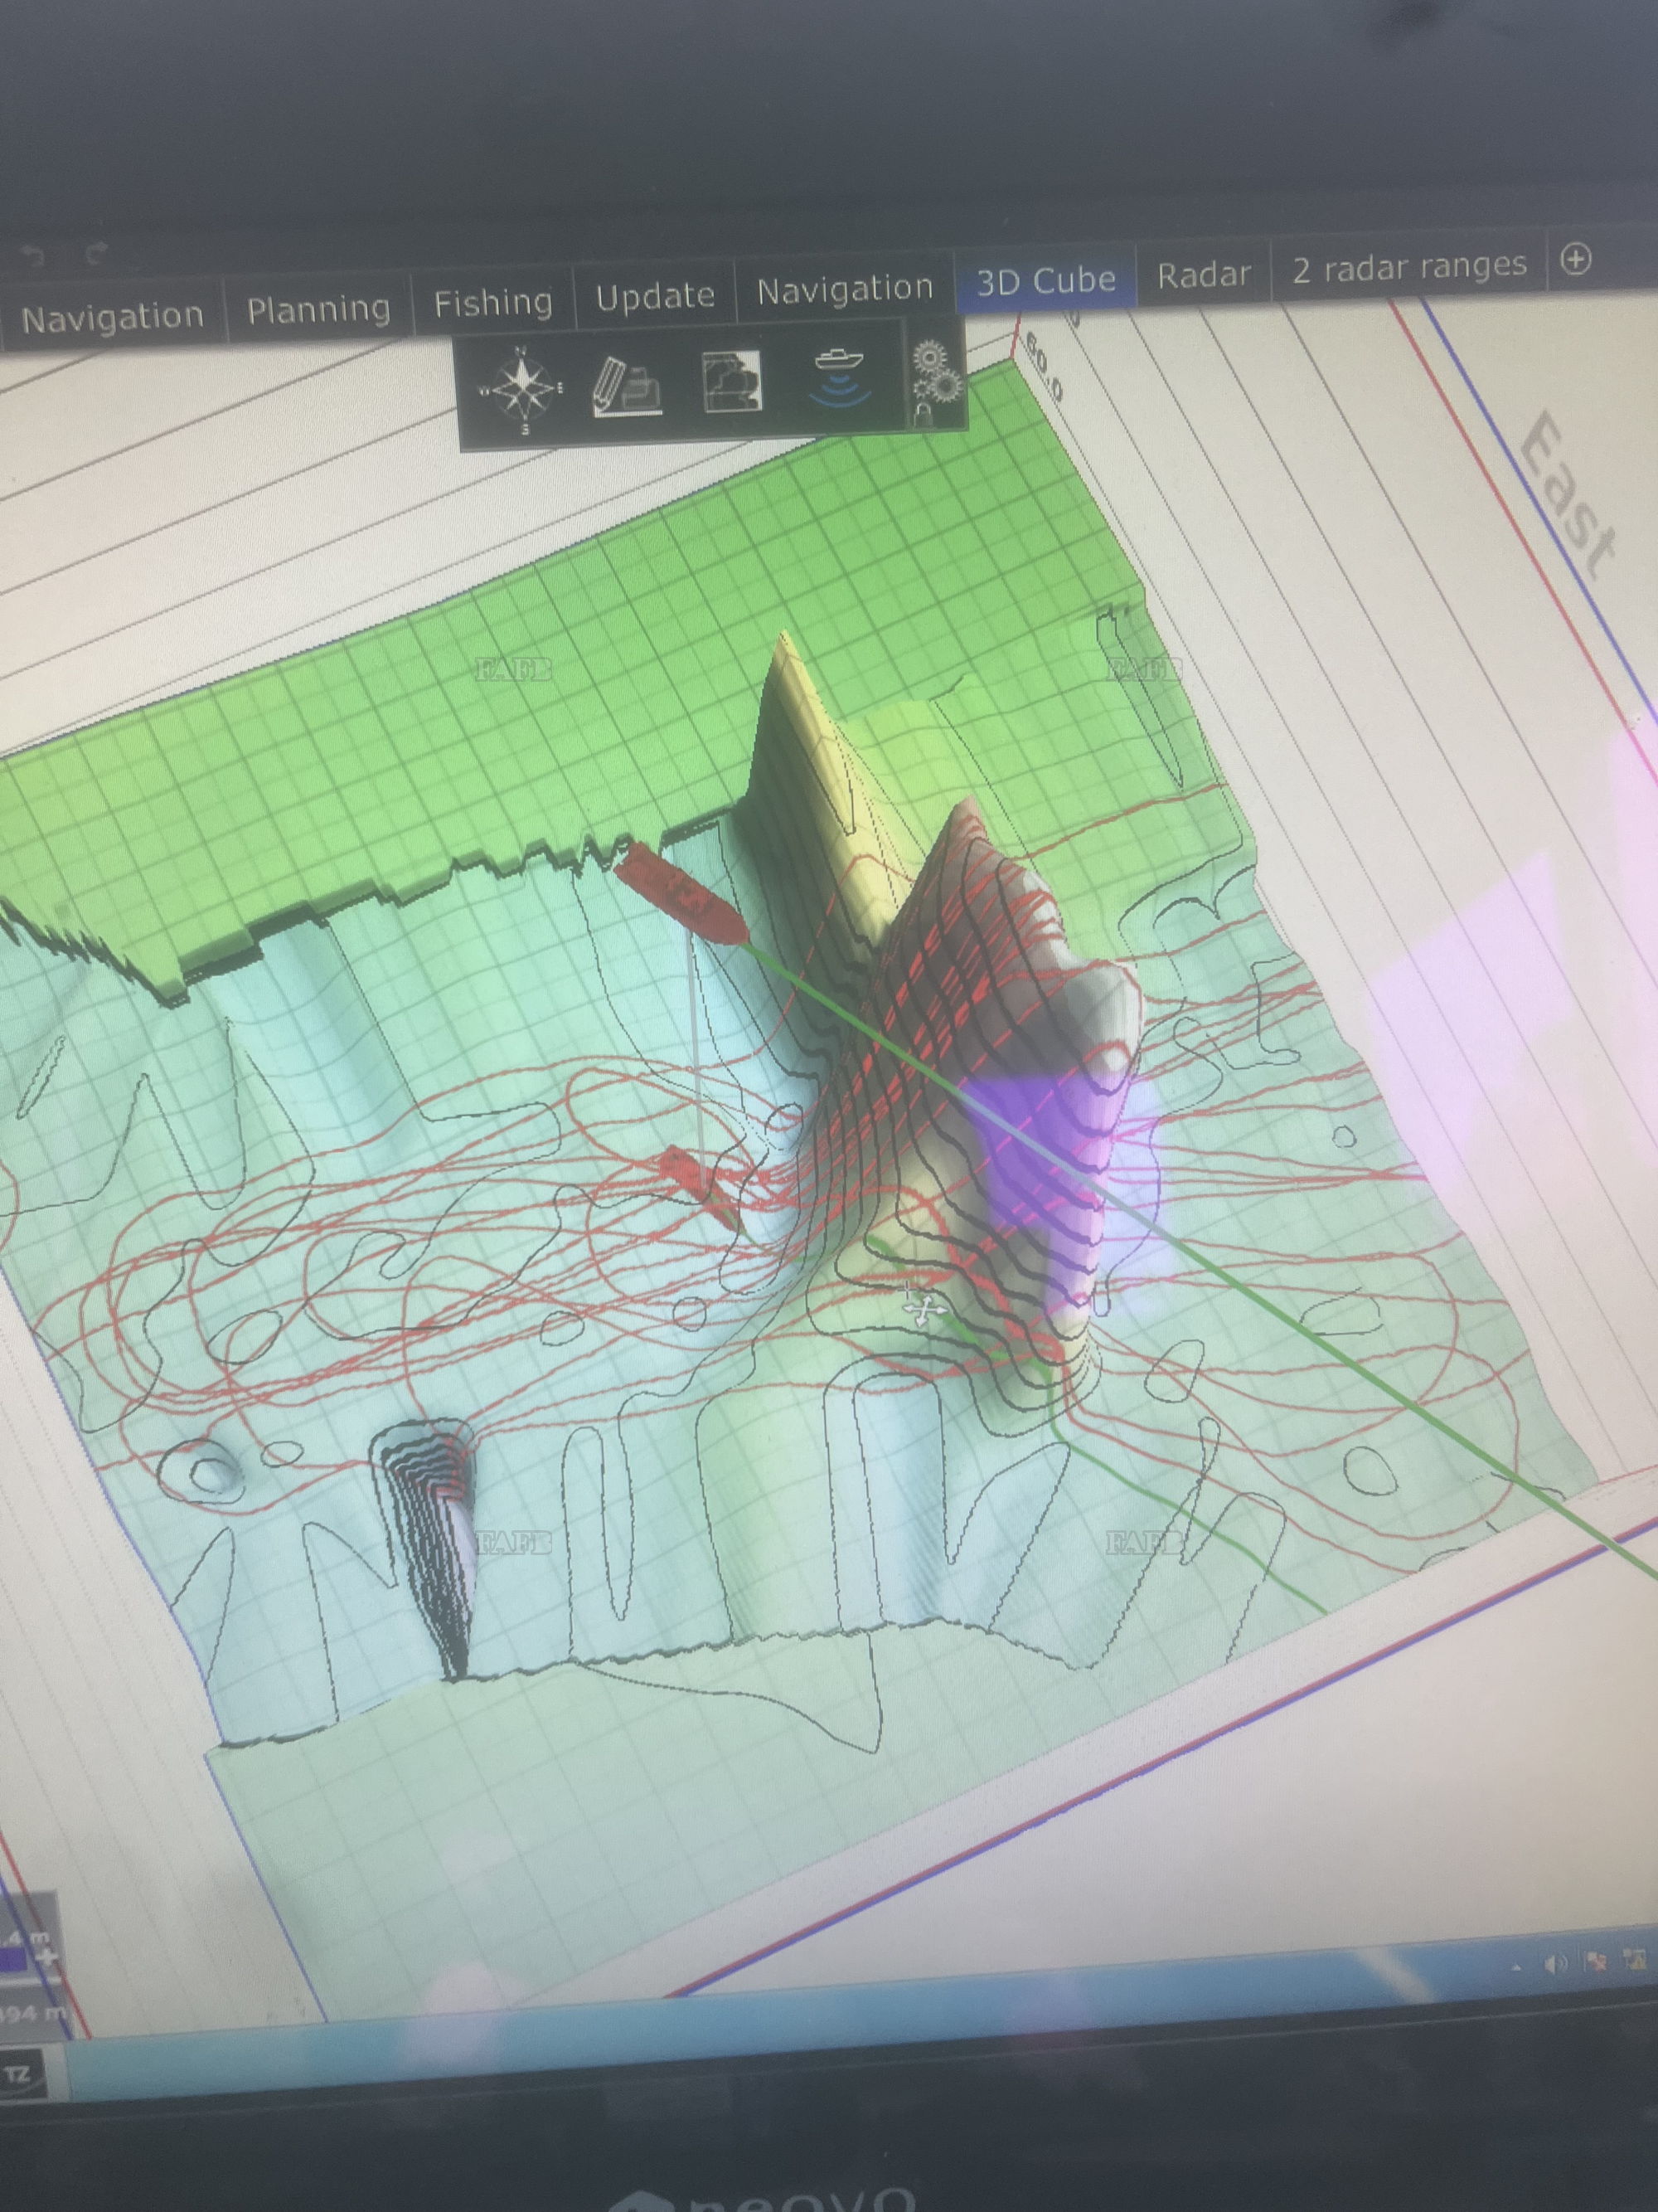Switch to the Fishing tab
The height and width of the screenshot is (2212, 1658).
(492, 302)
